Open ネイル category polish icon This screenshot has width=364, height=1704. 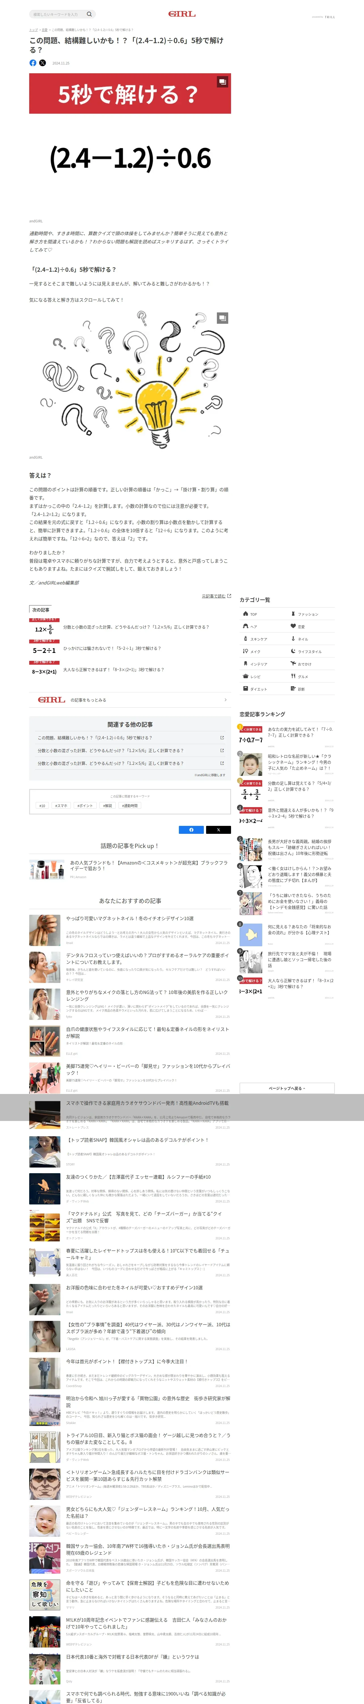(x=293, y=639)
